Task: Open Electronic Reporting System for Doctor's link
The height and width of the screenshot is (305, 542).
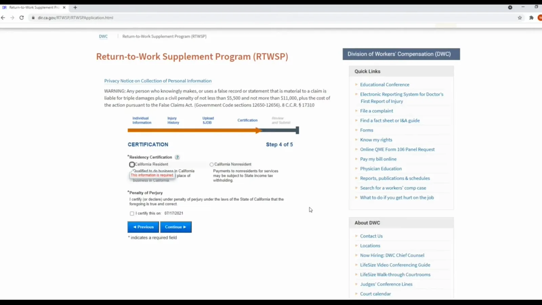Action: (x=401, y=98)
